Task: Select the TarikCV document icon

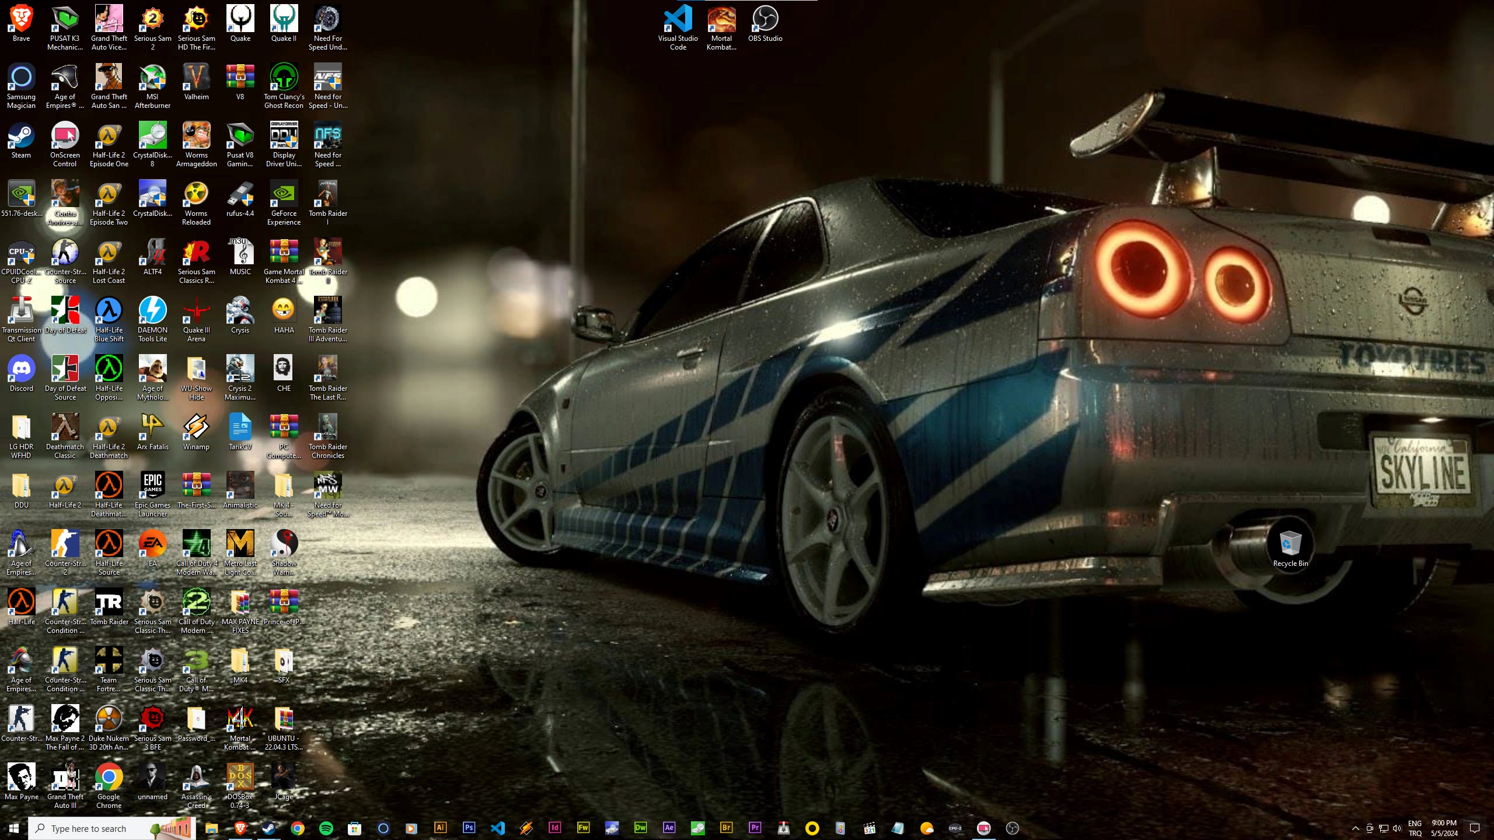Action: 240,432
